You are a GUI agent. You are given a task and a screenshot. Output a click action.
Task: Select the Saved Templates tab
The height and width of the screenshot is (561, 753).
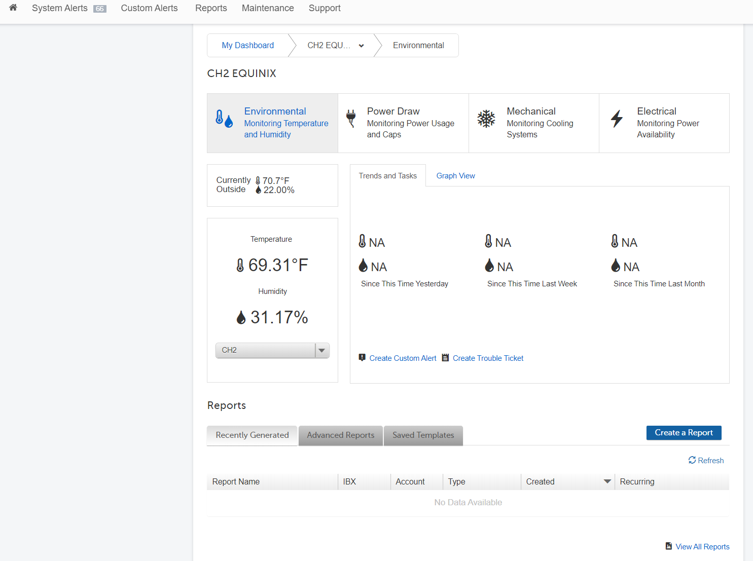423,435
